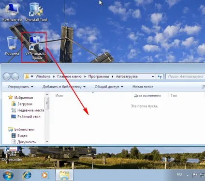Click the Explorer Forward navigation button

15,76
